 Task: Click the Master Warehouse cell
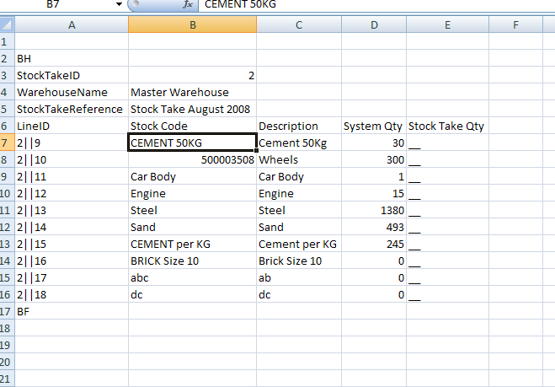point(179,93)
